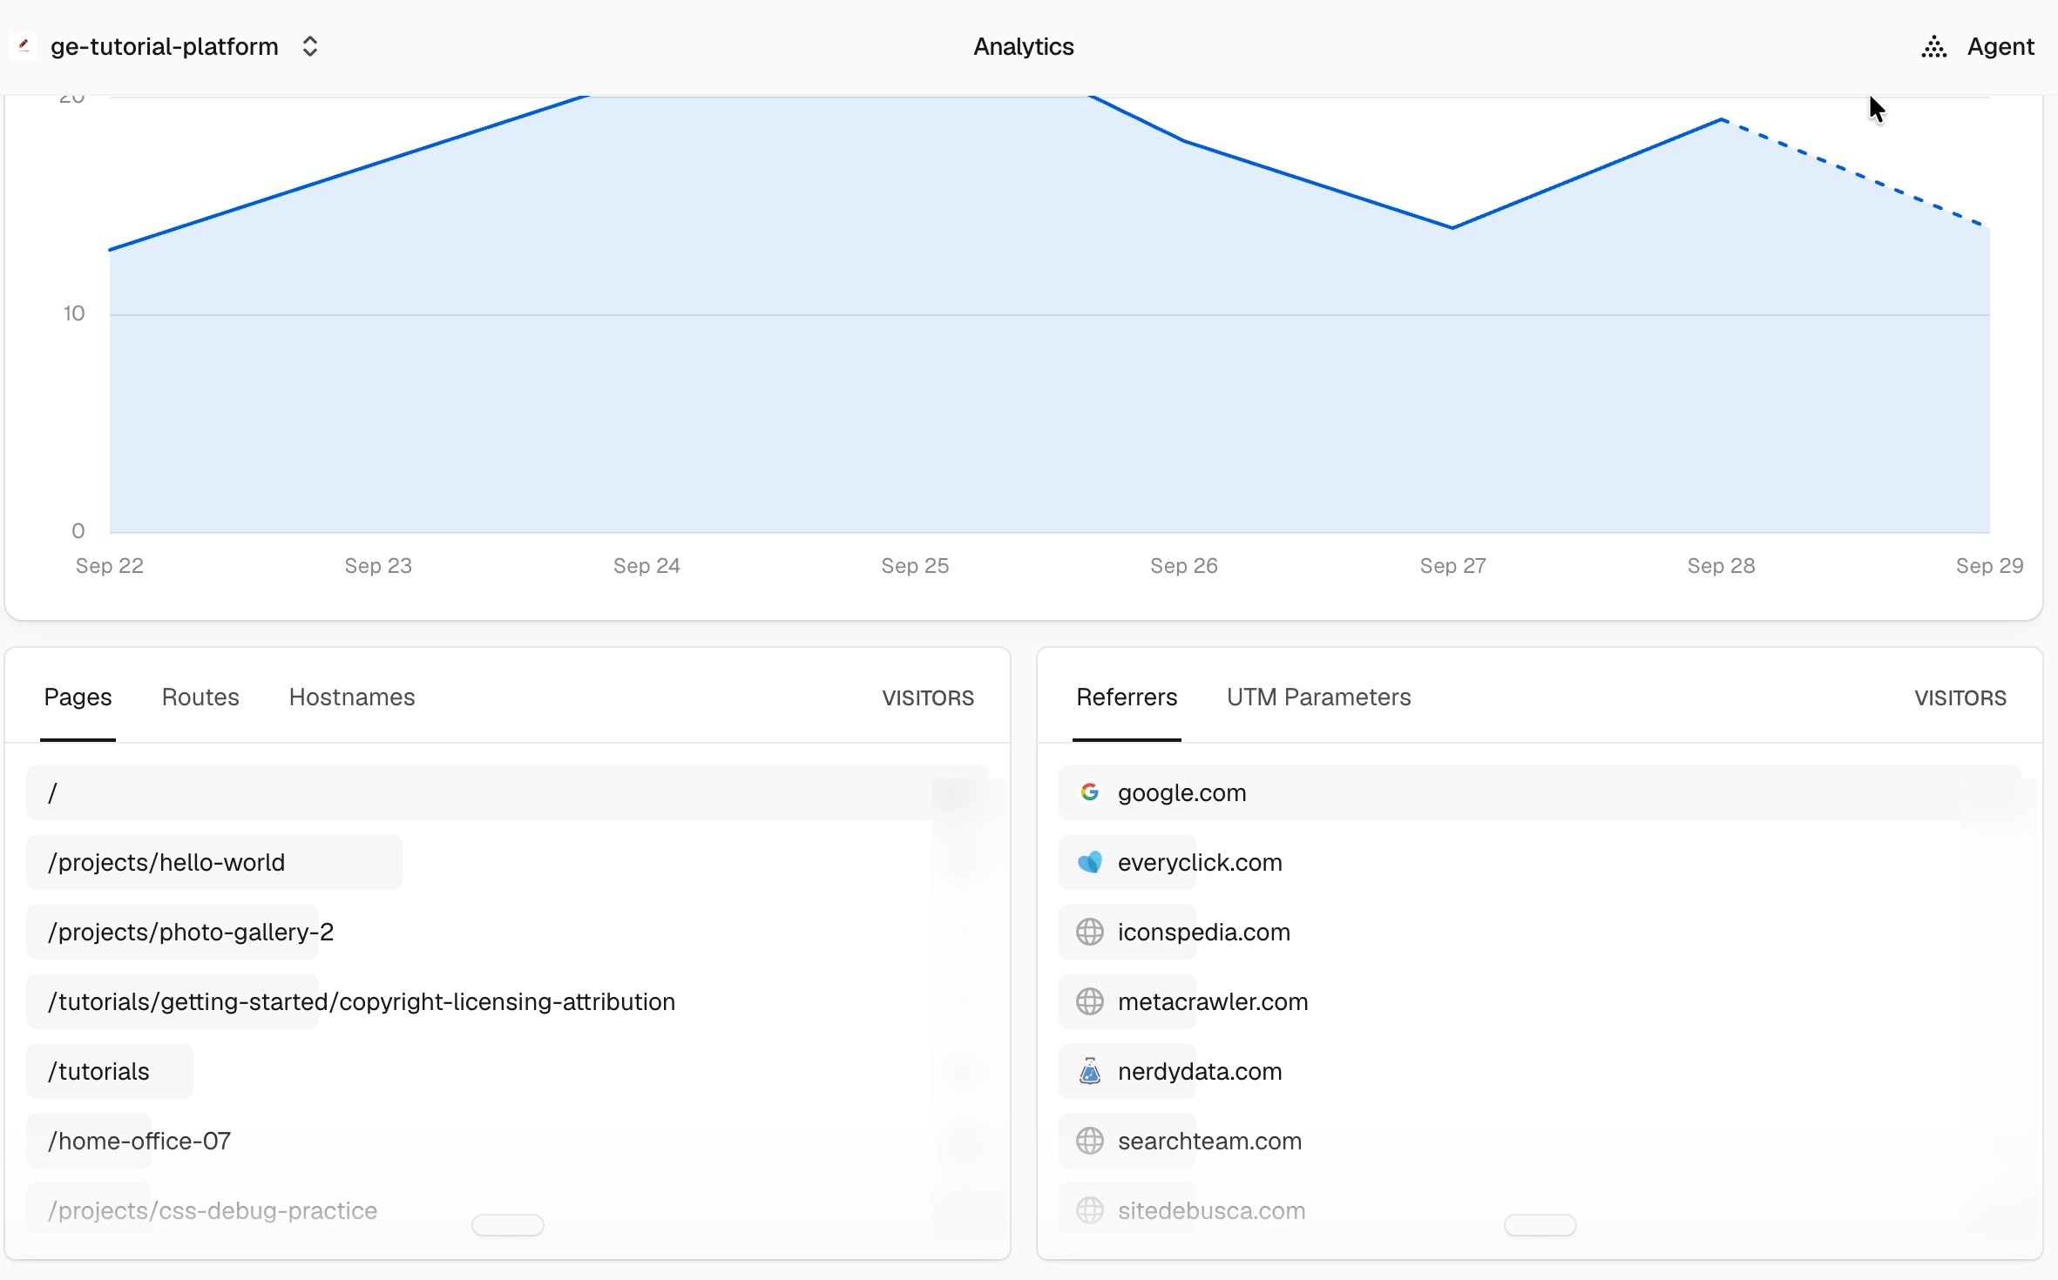Expand the Pages list with bottom pill button

[507, 1225]
